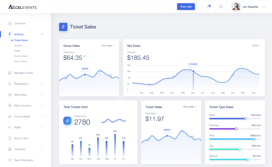Click the blue ticket icon beside 2780

coord(67,121)
